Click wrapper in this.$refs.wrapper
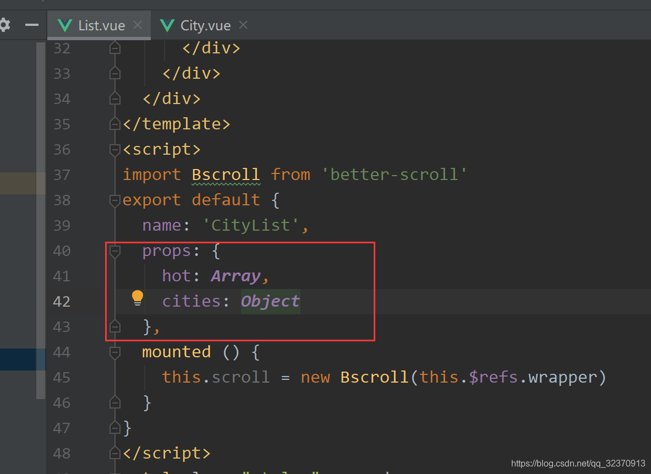Viewport: 651px width, 474px height. tap(562, 377)
